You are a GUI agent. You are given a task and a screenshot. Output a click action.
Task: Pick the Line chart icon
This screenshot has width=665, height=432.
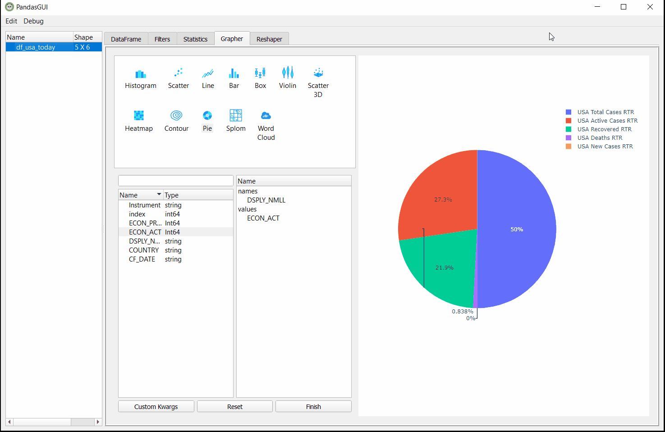pyautogui.click(x=208, y=73)
